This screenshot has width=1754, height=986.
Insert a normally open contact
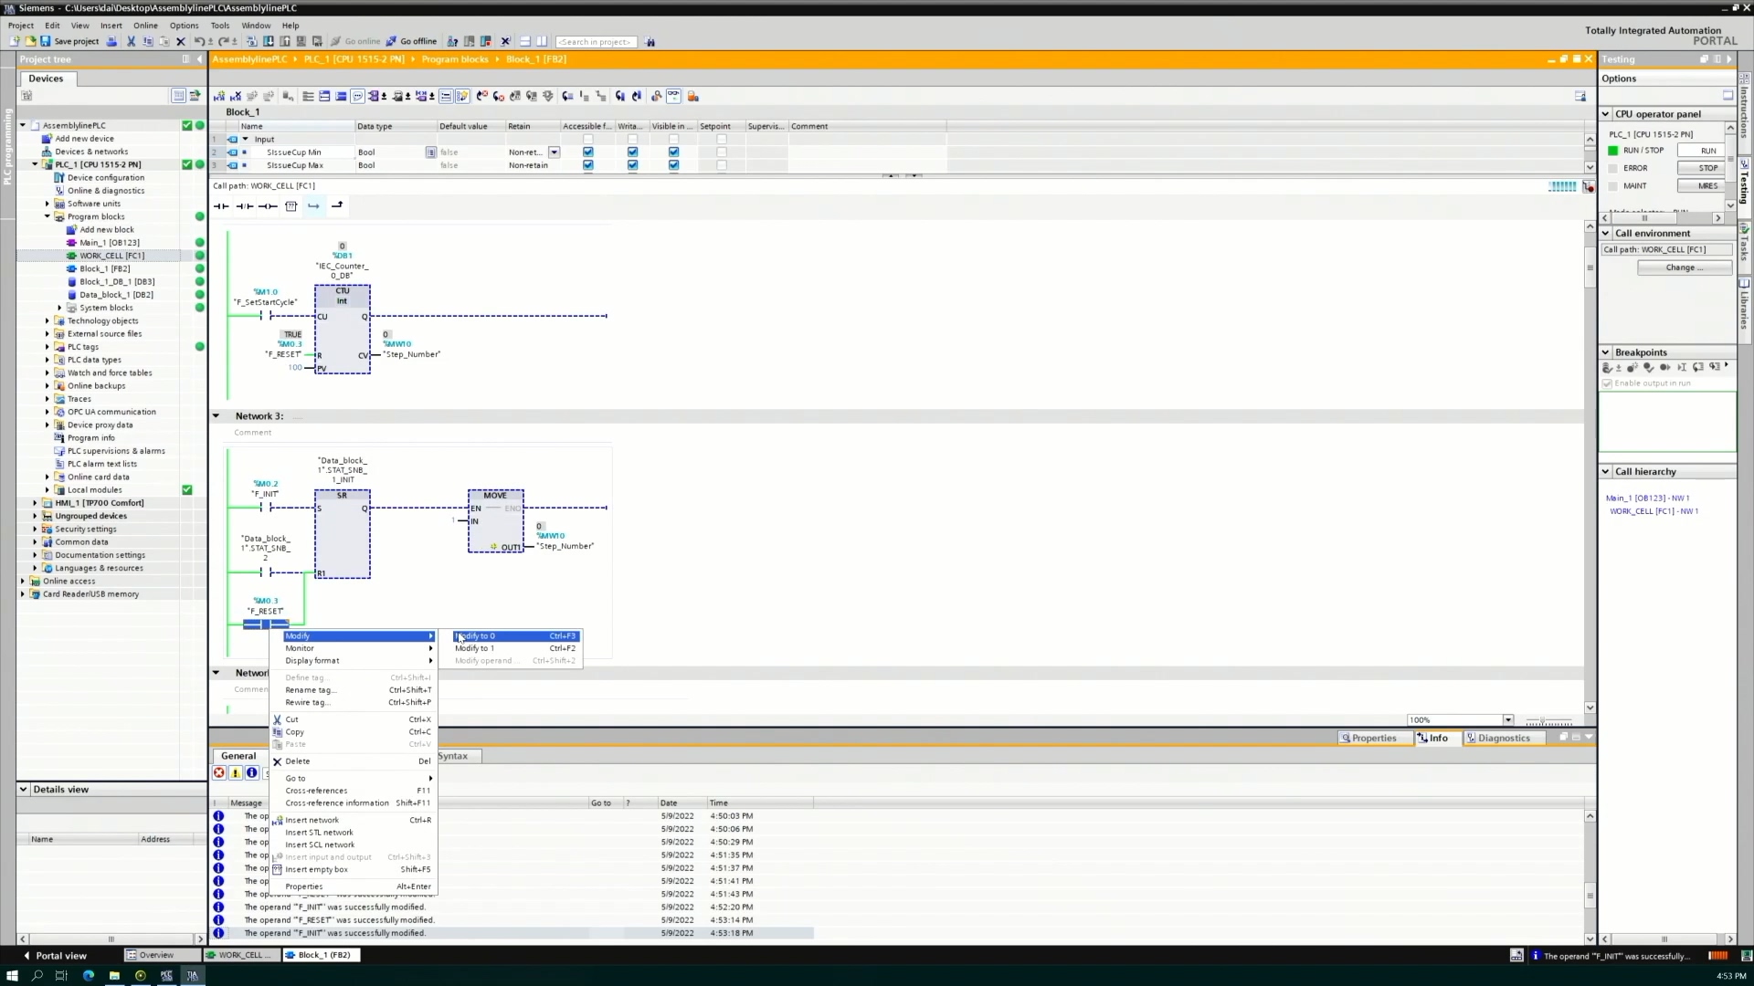[x=221, y=206]
